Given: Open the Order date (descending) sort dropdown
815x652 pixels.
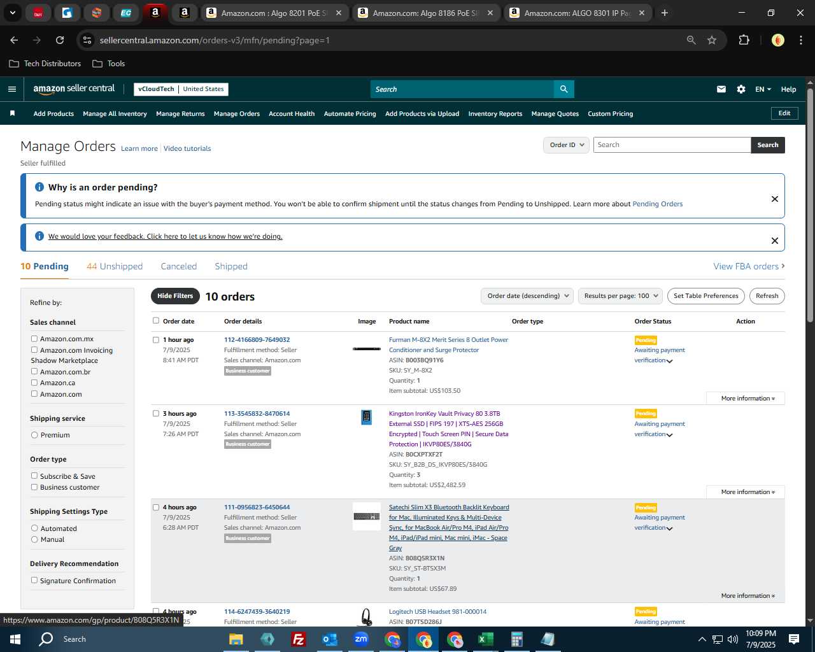Looking at the screenshot, I should point(527,296).
